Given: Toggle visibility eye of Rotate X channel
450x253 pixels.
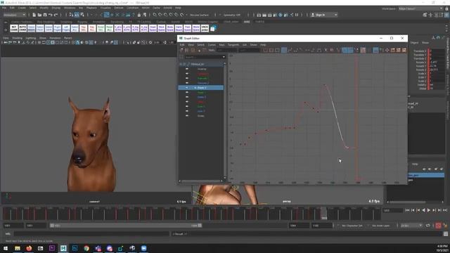Looking at the screenshot, I should [187, 88].
